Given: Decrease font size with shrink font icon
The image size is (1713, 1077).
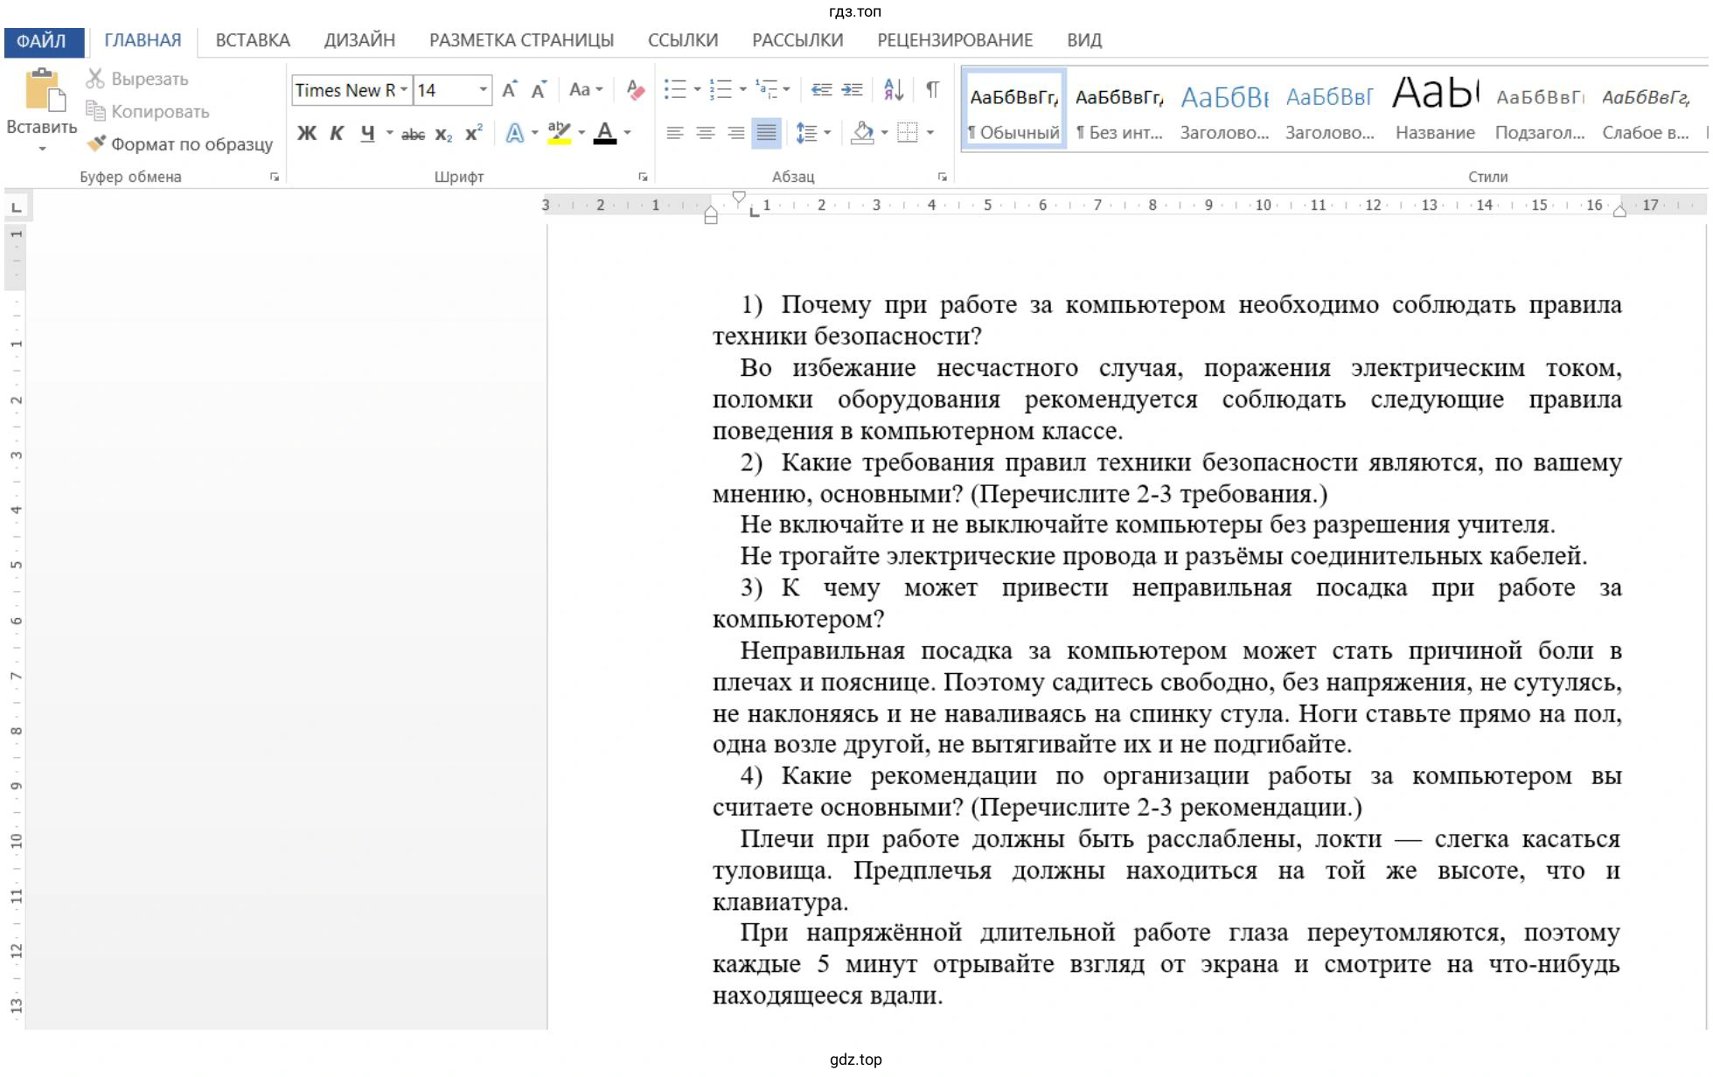Looking at the screenshot, I should tap(540, 89).
